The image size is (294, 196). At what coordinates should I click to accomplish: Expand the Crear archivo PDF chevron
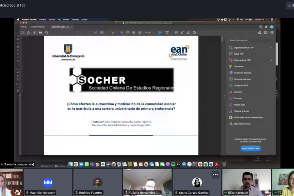[271, 60]
